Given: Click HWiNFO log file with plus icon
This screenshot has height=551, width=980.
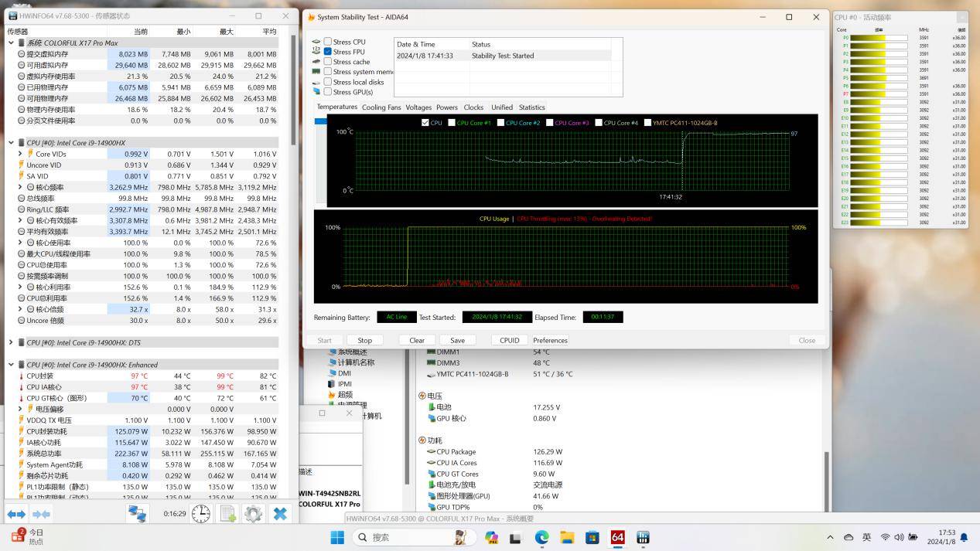Looking at the screenshot, I should [228, 514].
